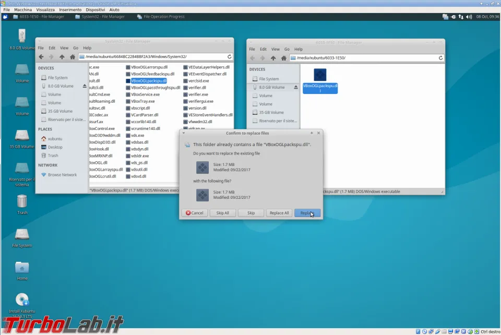Cancel the file replace operation
Screen dimensions: 501x335
click(195, 213)
